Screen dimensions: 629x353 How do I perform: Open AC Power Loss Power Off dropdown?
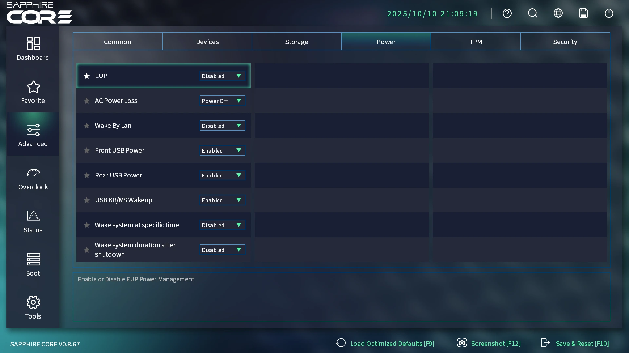pyautogui.click(x=222, y=101)
